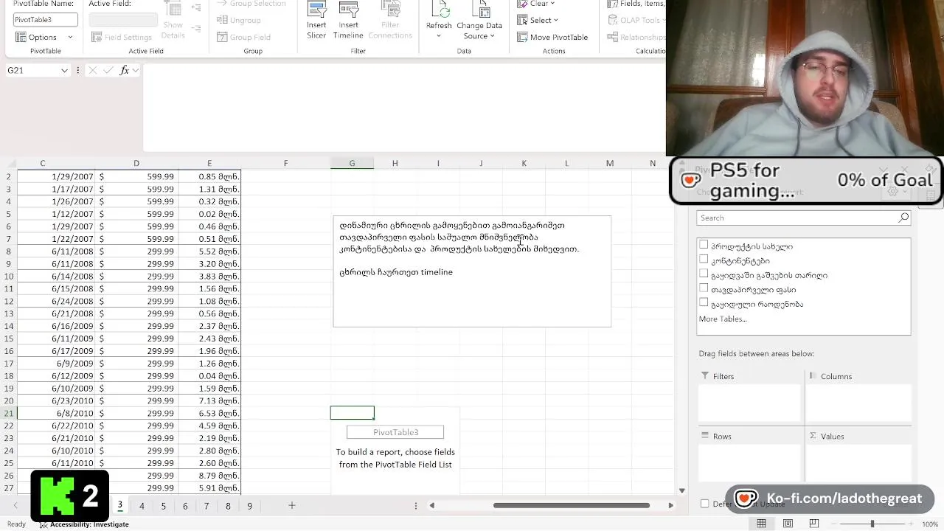Image resolution: width=944 pixels, height=531 pixels.
Task: Select row 14 header
Action: (9, 326)
